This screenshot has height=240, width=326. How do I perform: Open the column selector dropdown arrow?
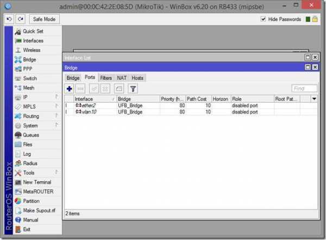[x=314, y=99]
